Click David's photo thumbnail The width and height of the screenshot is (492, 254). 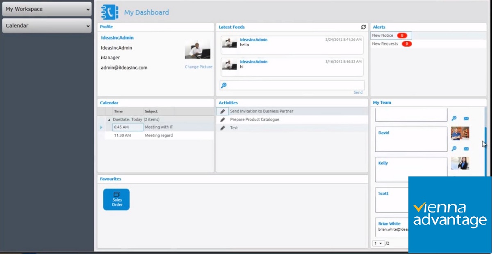[x=460, y=134]
